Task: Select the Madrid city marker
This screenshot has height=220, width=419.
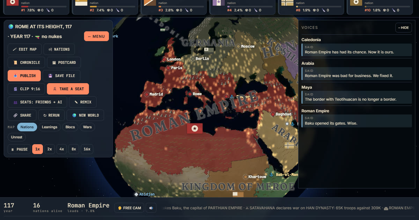Action: (147, 94)
